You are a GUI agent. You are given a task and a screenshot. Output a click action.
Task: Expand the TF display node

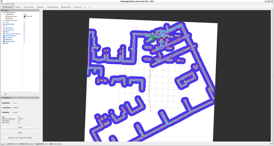(2, 26)
